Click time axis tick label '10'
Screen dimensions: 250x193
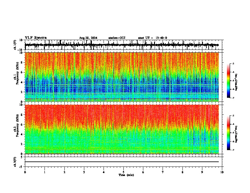click(x=222, y=172)
